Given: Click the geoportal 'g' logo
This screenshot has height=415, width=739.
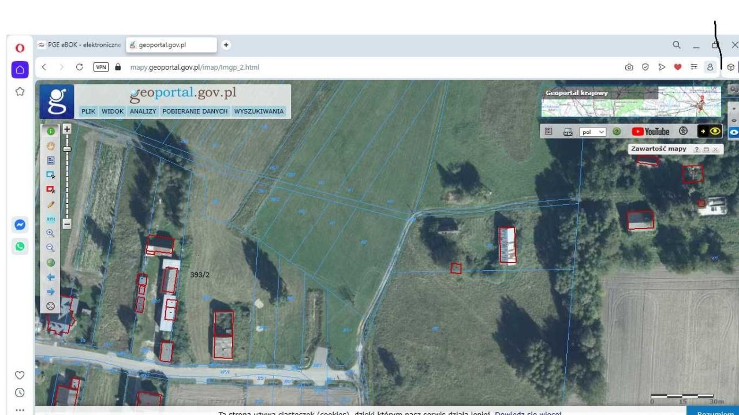Looking at the screenshot, I should click(x=57, y=102).
